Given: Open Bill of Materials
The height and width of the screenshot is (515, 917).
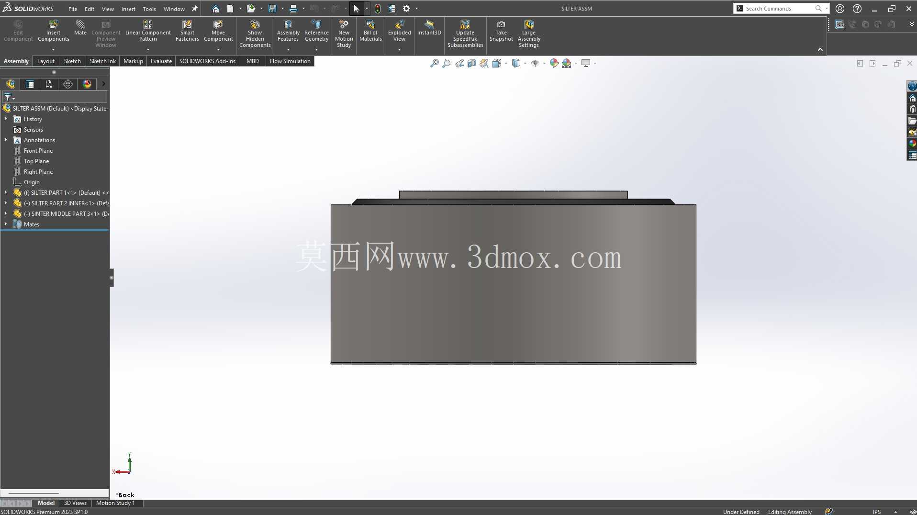Looking at the screenshot, I should coord(370,32).
